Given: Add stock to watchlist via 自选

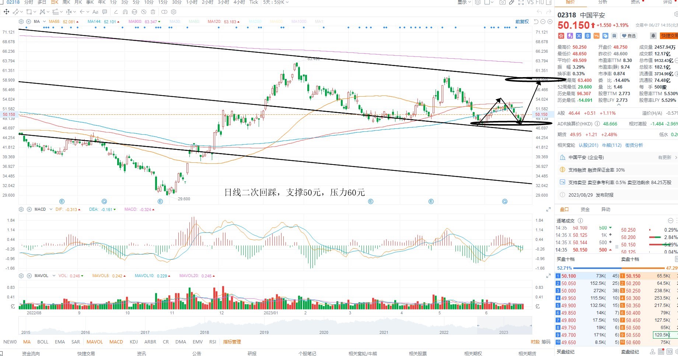Looking at the screenshot, I should (629, 36).
